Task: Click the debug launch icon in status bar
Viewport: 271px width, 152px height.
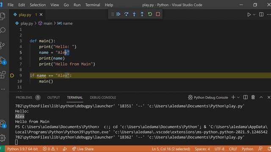Action: [x=65, y=149]
